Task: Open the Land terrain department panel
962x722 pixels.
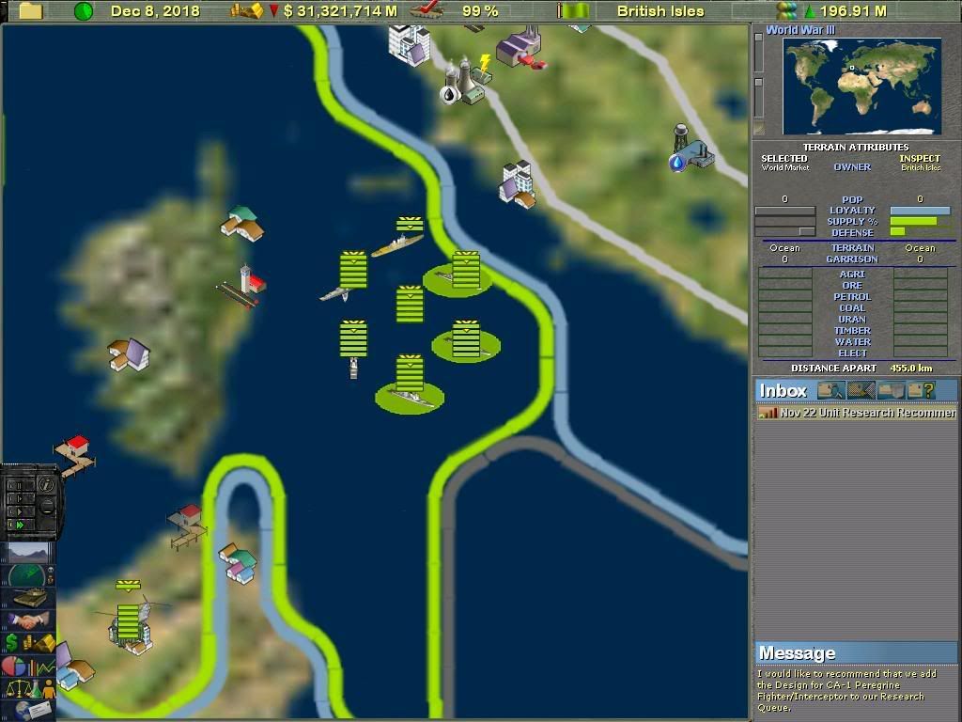Action: pos(27,553)
